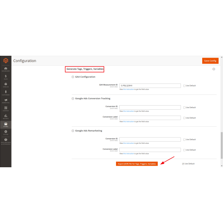
Task: Open the Sales menu icon
Action: 6,77
